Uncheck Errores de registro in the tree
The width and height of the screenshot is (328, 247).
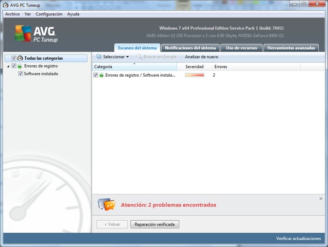[x=14, y=66]
